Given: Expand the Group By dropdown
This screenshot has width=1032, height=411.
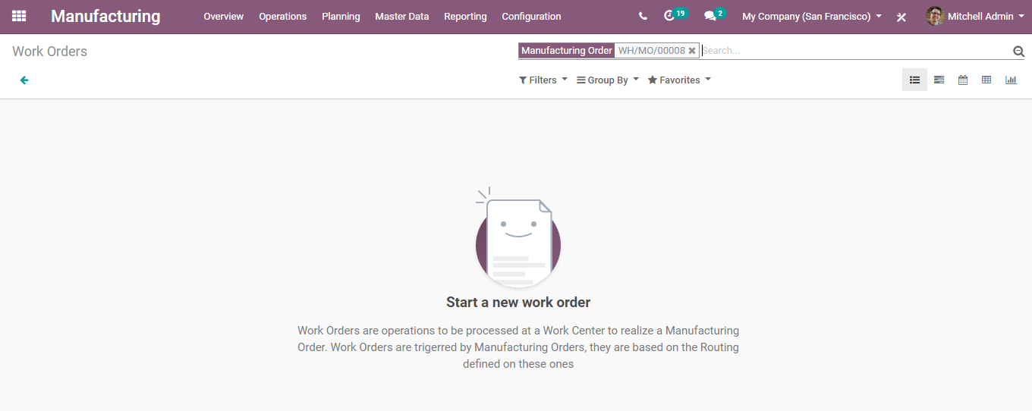Looking at the screenshot, I should coord(608,80).
